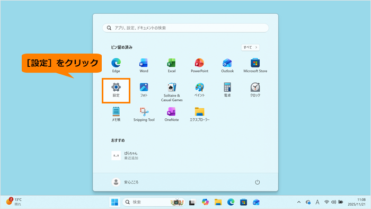Open Task View on the taskbar

click(192, 203)
